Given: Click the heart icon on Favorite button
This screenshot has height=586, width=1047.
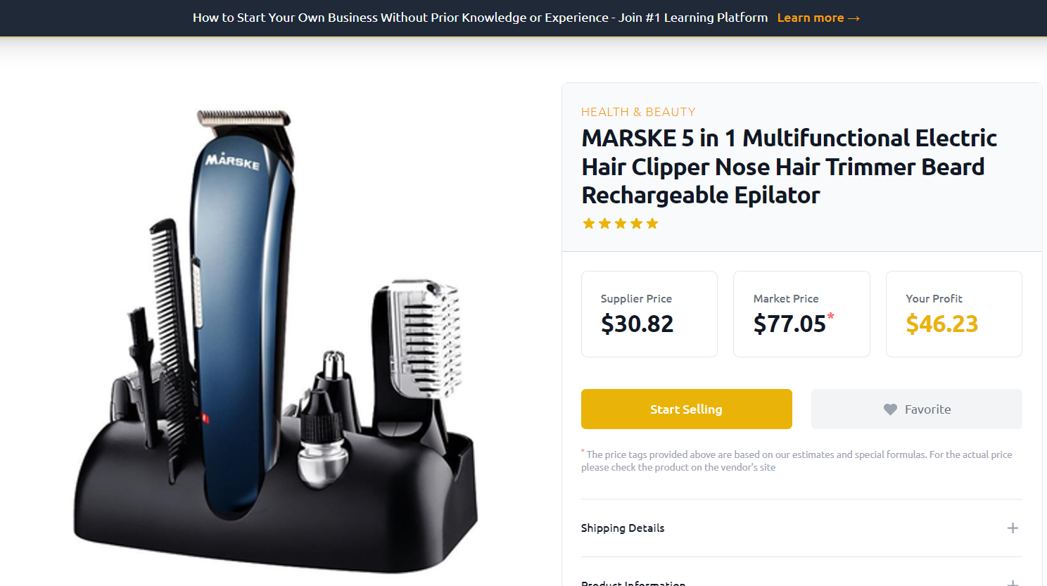Looking at the screenshot, I should [x=890, y=409].
